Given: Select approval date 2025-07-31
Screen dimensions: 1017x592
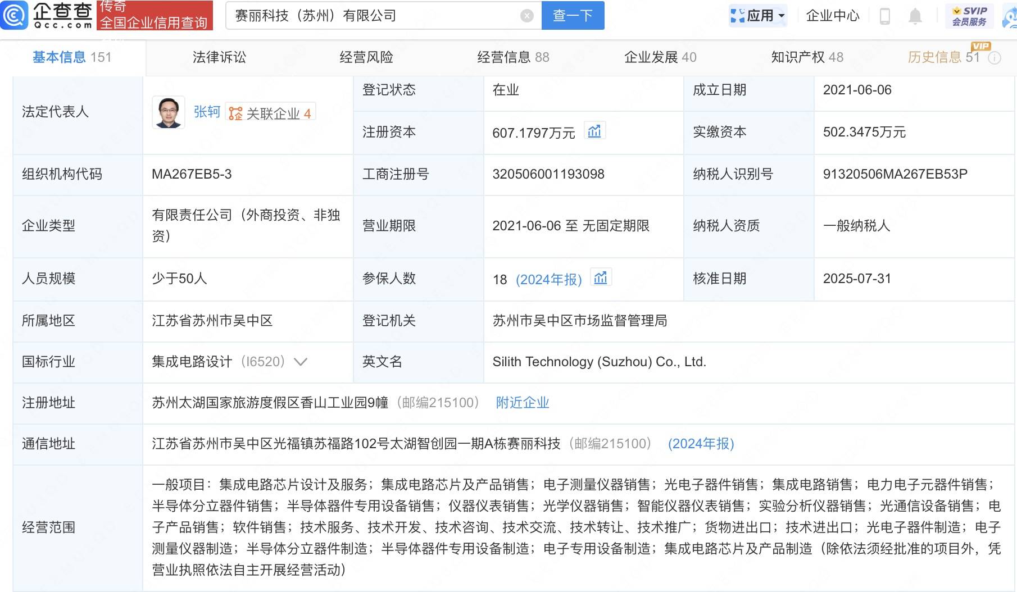Looking at the screenshot, I should pyautogui.click(x=857, y=279).
